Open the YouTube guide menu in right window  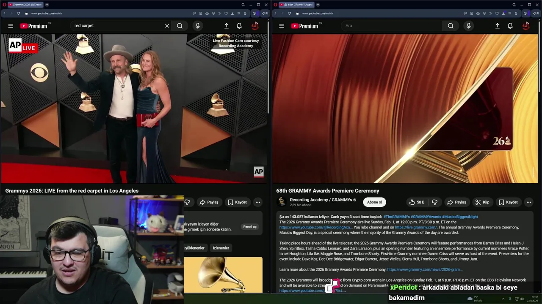click(282, 26)
